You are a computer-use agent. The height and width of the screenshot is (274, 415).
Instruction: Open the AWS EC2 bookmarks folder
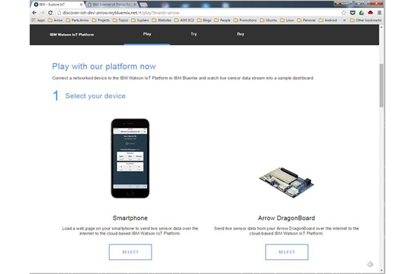click(184, 20)
